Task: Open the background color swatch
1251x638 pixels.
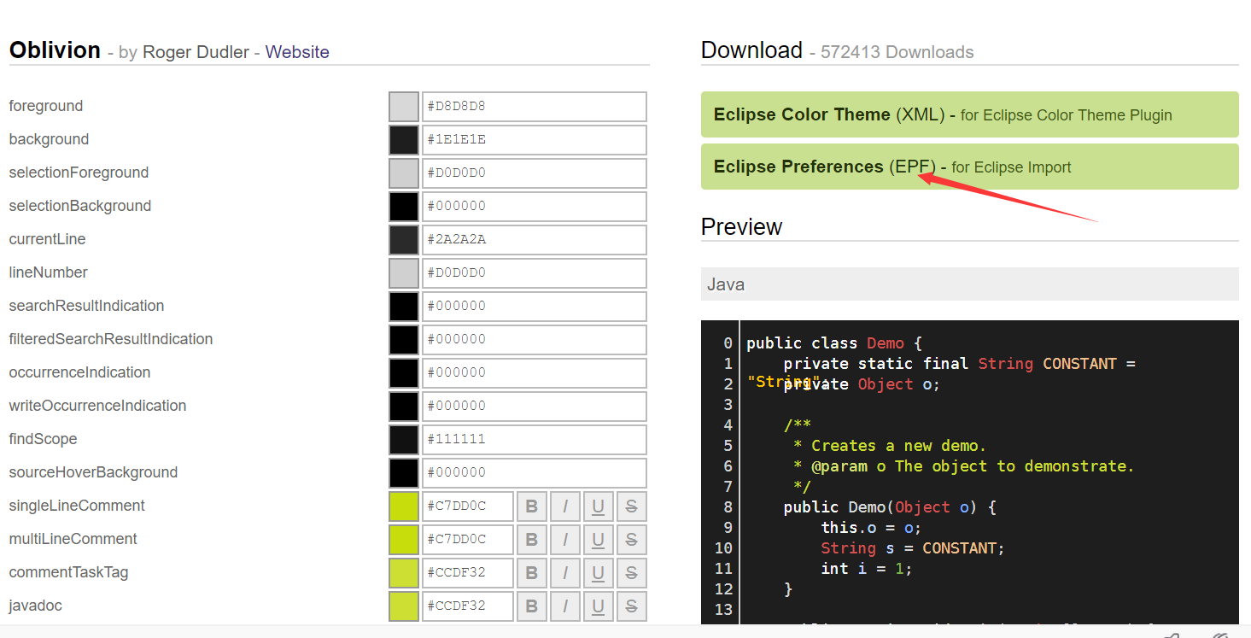Action: (x=404, y=140)
